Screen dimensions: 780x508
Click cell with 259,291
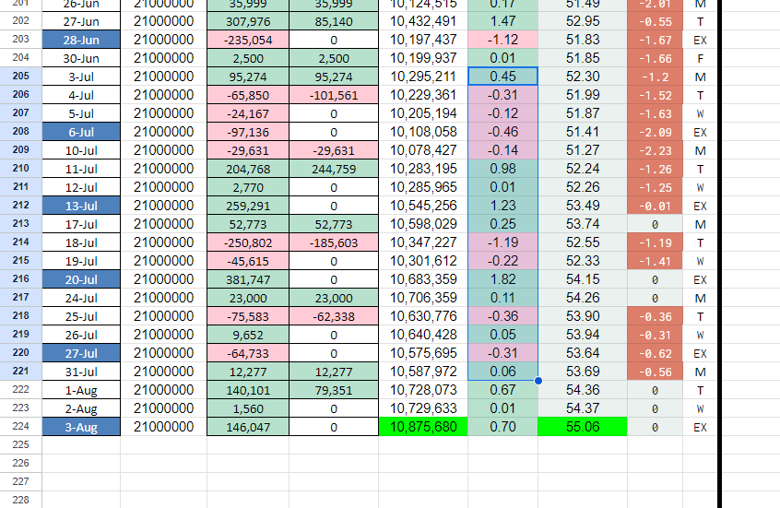[248, 206]
